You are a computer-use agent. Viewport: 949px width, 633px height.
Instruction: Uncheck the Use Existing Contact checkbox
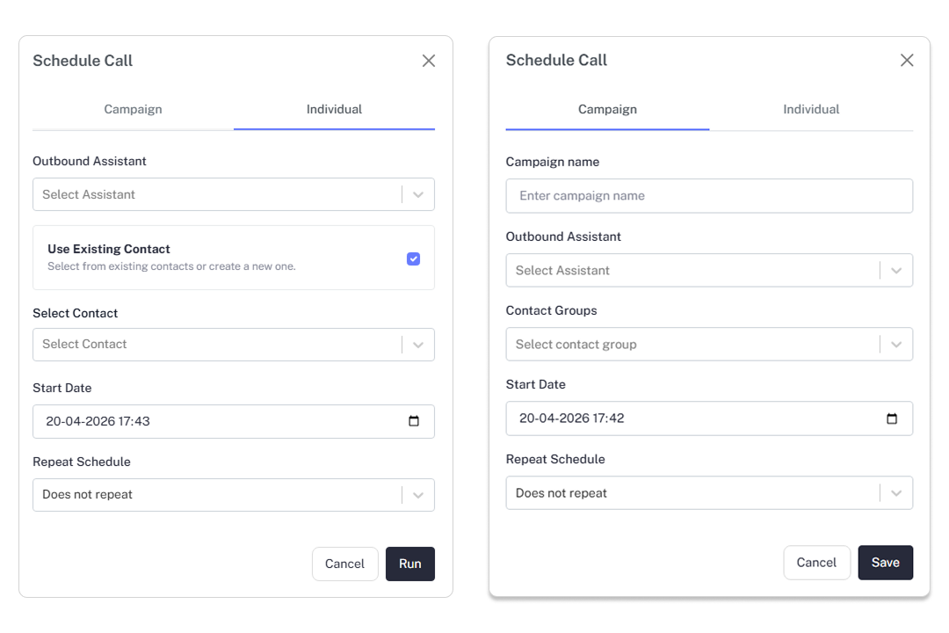(413, 258)
